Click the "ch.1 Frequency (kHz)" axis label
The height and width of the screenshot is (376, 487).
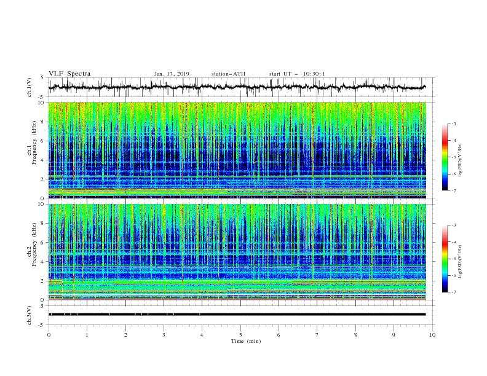pyautogui.click(x=32, y=143)
